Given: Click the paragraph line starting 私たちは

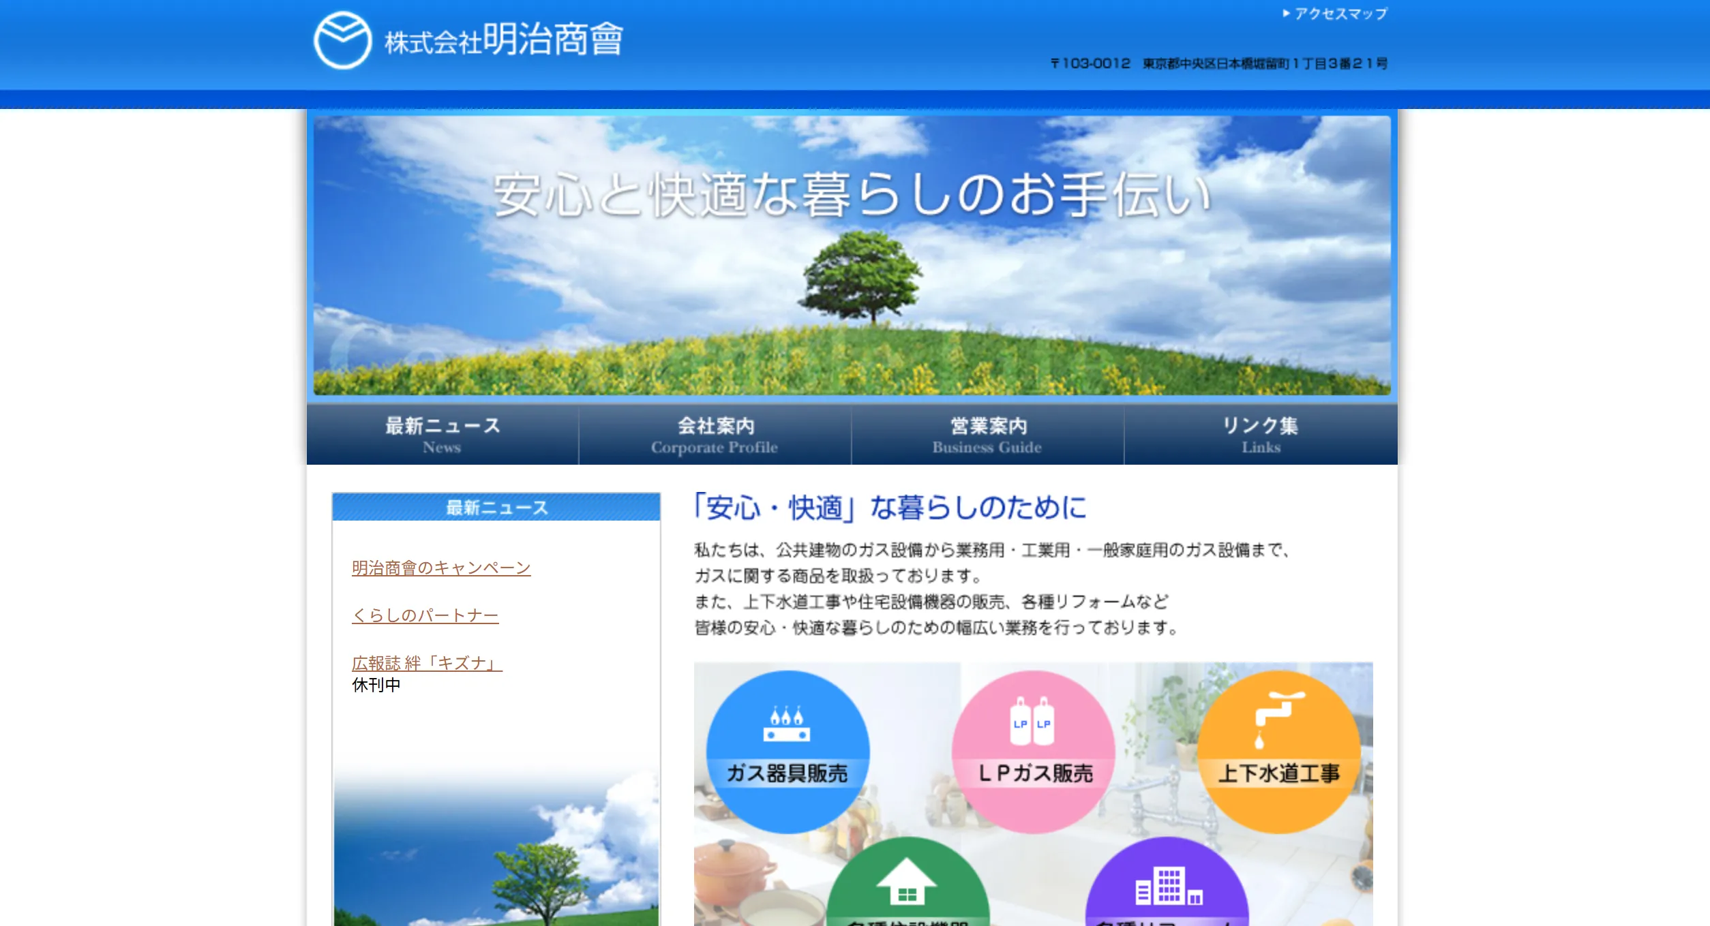Looking at the screenshot, I should point(993,550).
